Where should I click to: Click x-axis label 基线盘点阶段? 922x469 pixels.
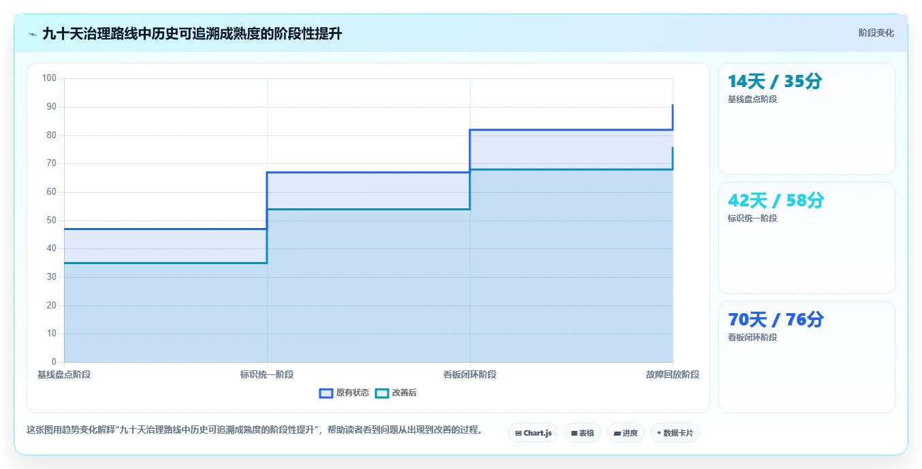(64, 374)
